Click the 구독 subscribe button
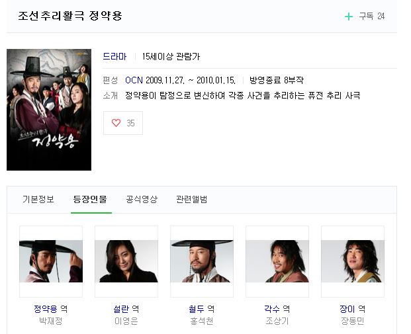 (x=365, y=17)
